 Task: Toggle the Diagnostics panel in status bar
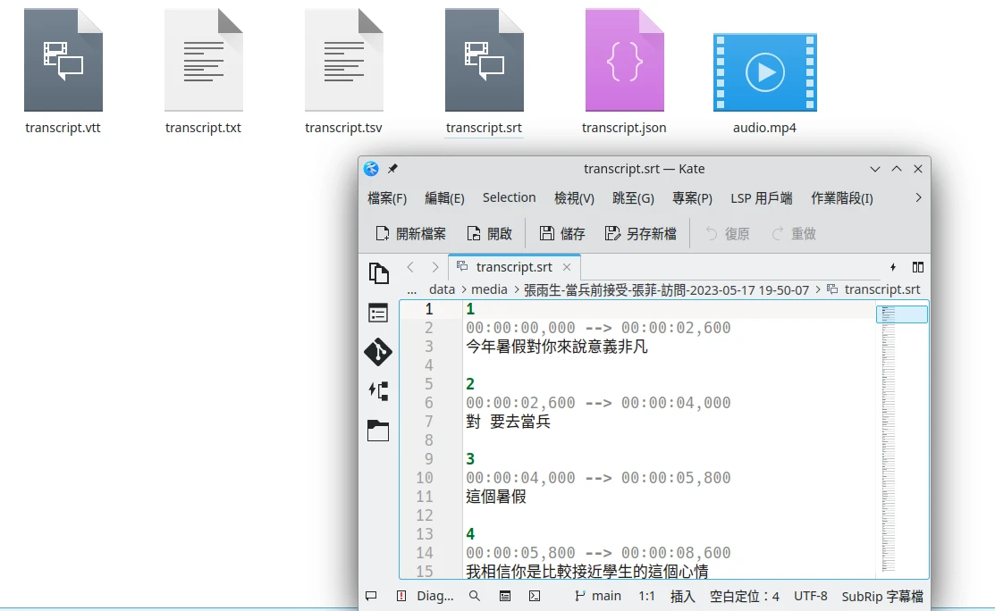pyautogui.click(x=426, y=596)
